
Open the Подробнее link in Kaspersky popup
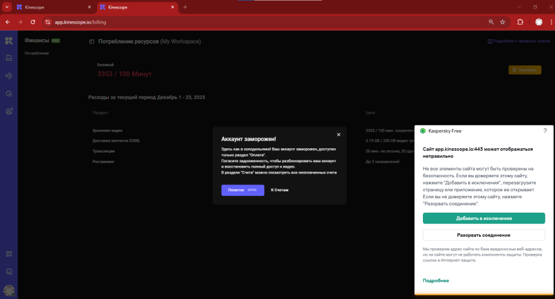(436, 280)
